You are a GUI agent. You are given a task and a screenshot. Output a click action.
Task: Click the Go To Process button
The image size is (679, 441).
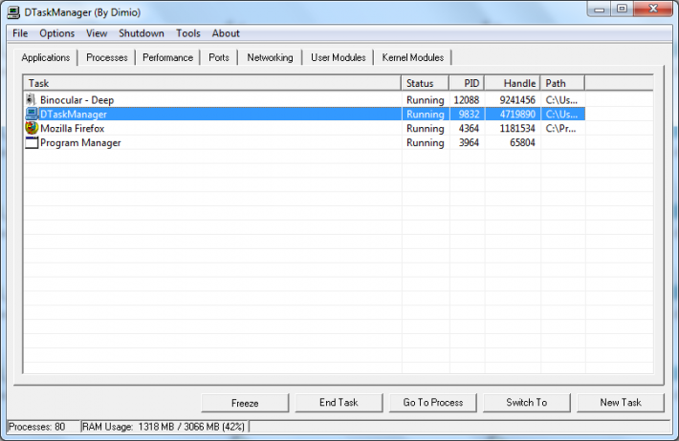coord(432,403)
